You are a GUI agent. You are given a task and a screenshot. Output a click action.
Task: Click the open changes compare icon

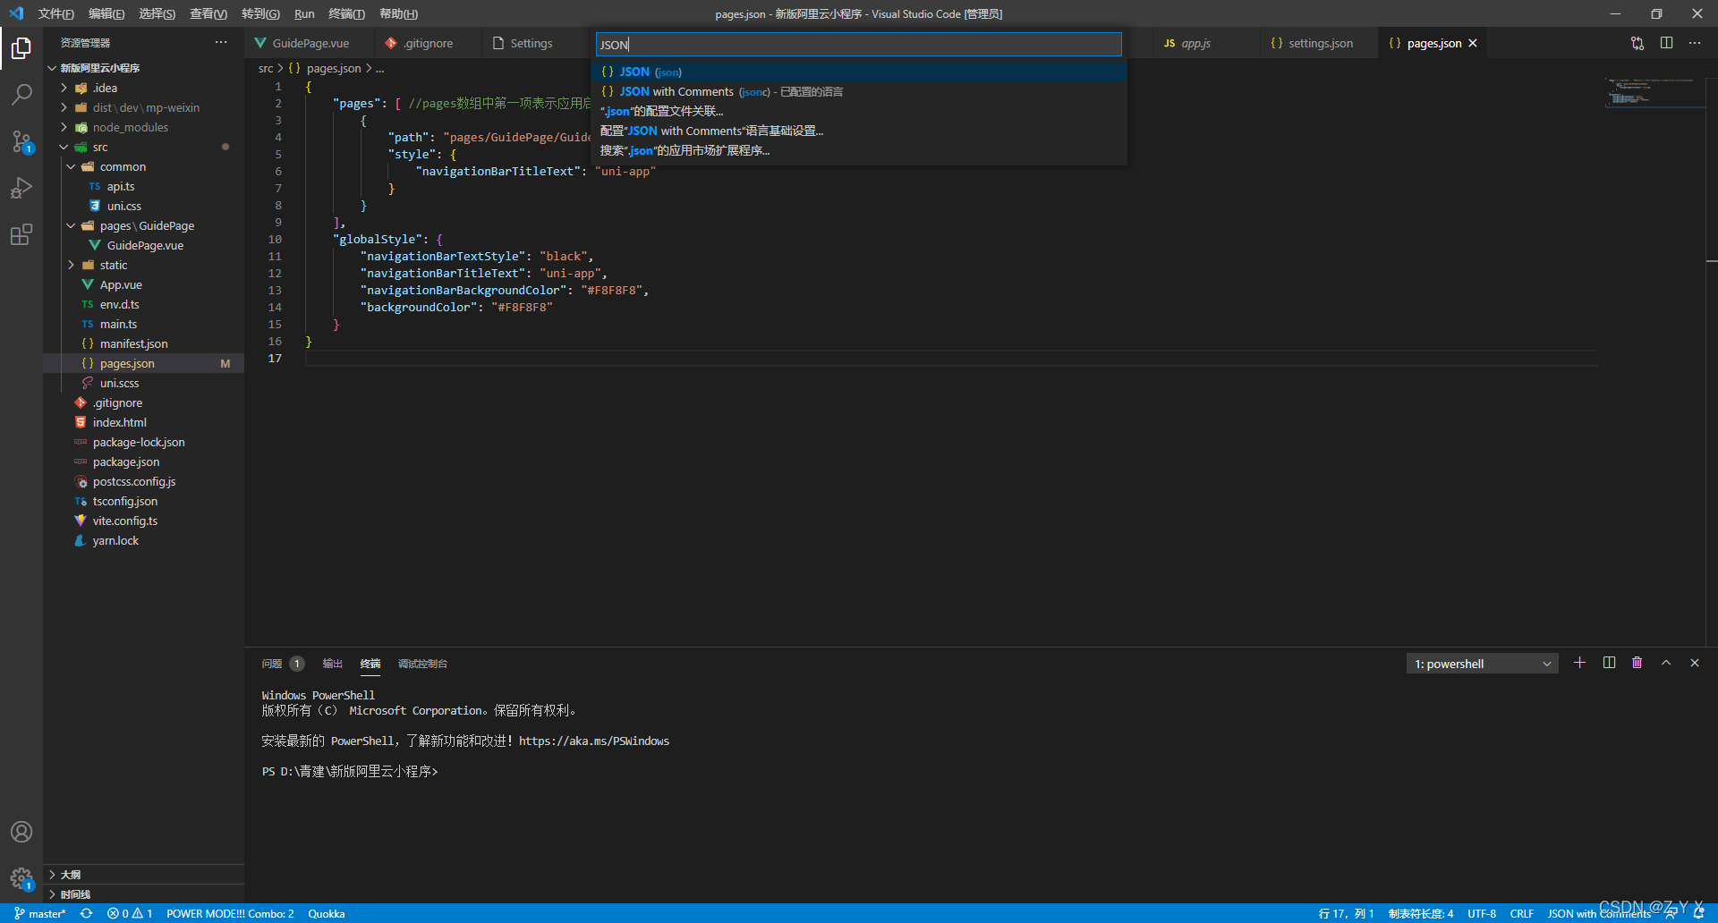point(1637,43)
